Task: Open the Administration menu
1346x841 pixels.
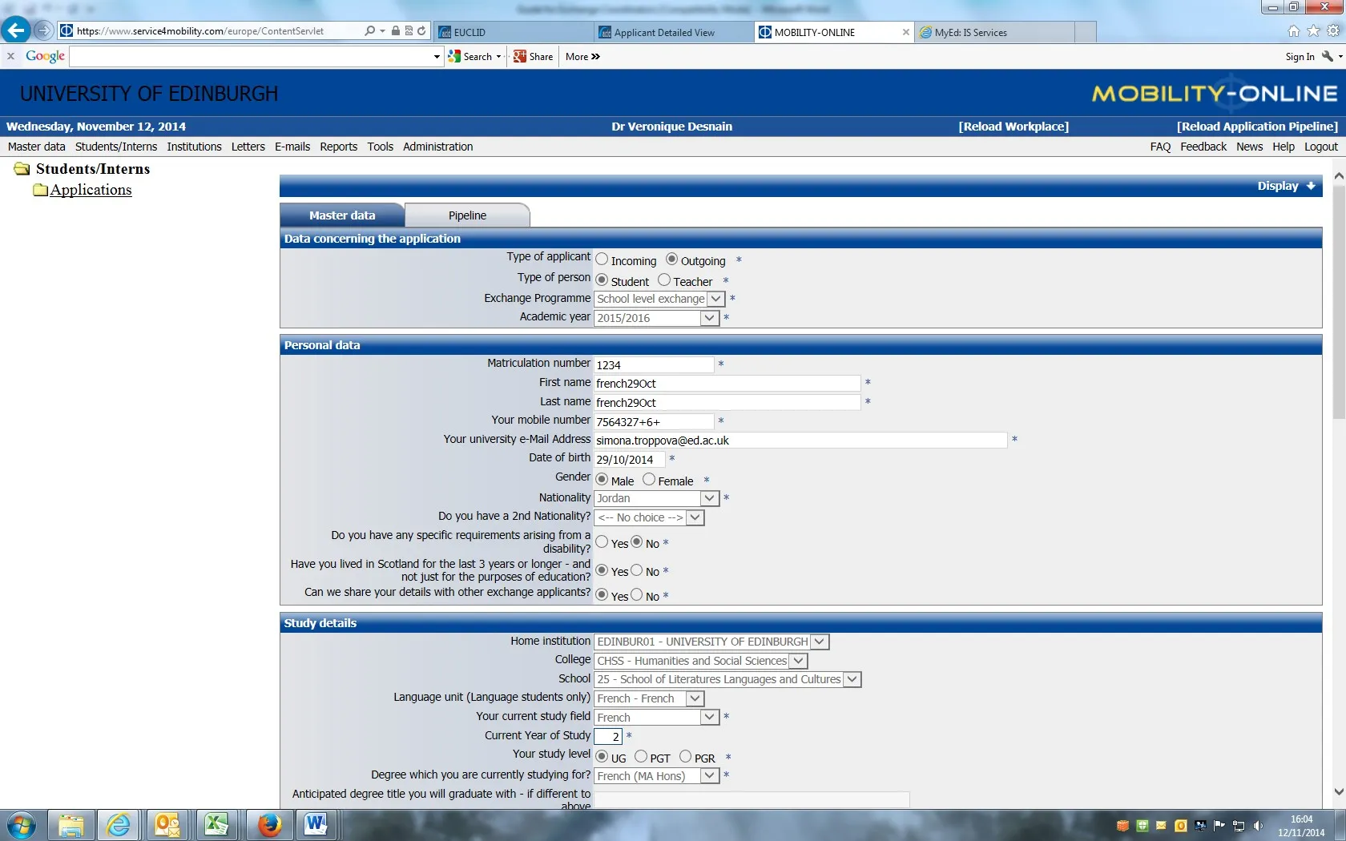Action: [x=437, y=147]
